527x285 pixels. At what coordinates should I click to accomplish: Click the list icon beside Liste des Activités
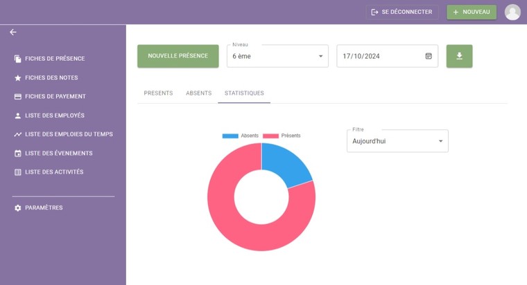pos(18,172)
